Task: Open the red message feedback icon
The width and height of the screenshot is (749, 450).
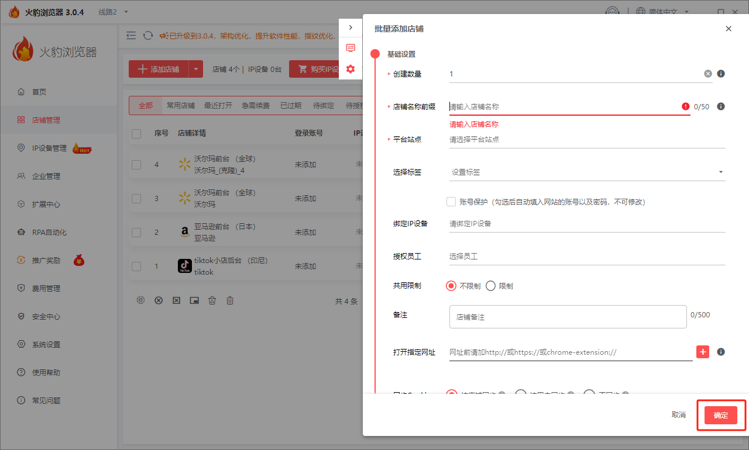Action: 351,49
